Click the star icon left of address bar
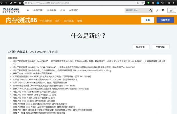This screenshot has height=114, width=177. tap(20, 3)
